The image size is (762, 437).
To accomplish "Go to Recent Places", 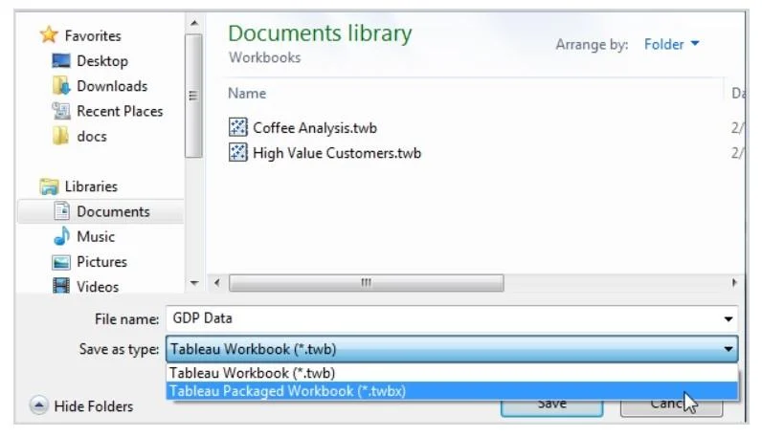I will [x=120, y=111].
